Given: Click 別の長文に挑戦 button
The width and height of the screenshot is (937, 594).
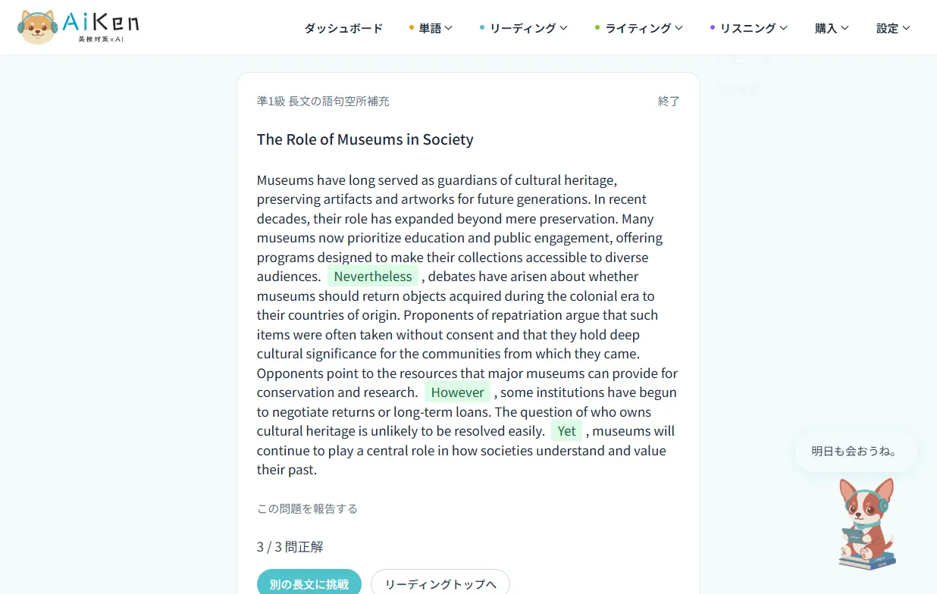Looking at the screenshot, I should (x=309, y=584).
